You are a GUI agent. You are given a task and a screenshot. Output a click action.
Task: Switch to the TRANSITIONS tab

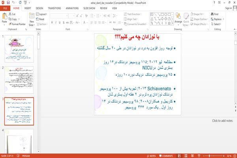(x=54, y=8)
